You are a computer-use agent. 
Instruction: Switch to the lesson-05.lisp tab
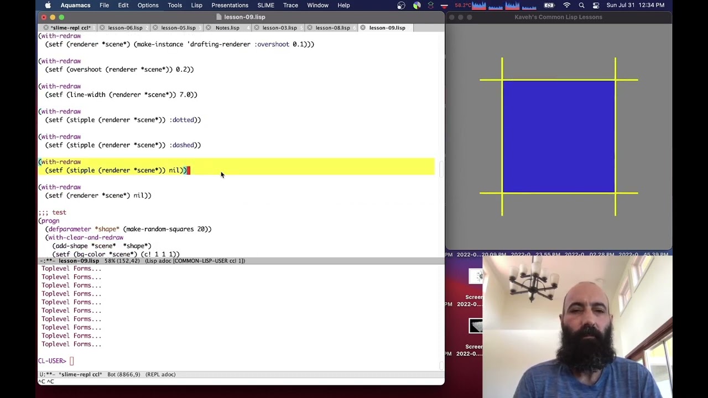click(x=178, y=28)
